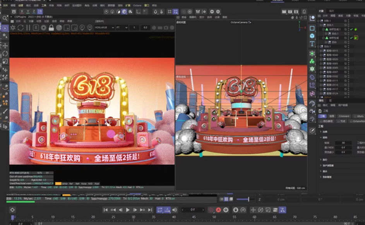Select the Cube primitive in the right palette
Screen dimensions: 365x225
pos(312,36)
